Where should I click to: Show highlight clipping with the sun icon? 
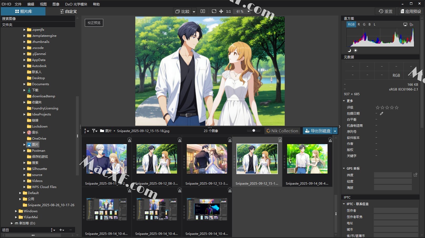click(355, 50)
